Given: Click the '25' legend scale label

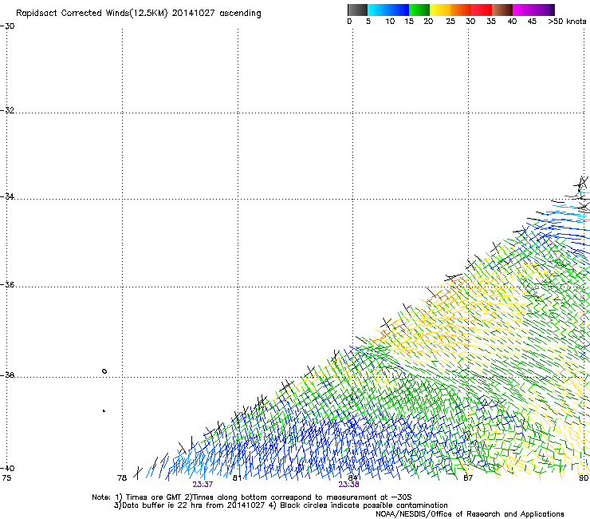Looking at the screenshot, I should click(450, 22).
